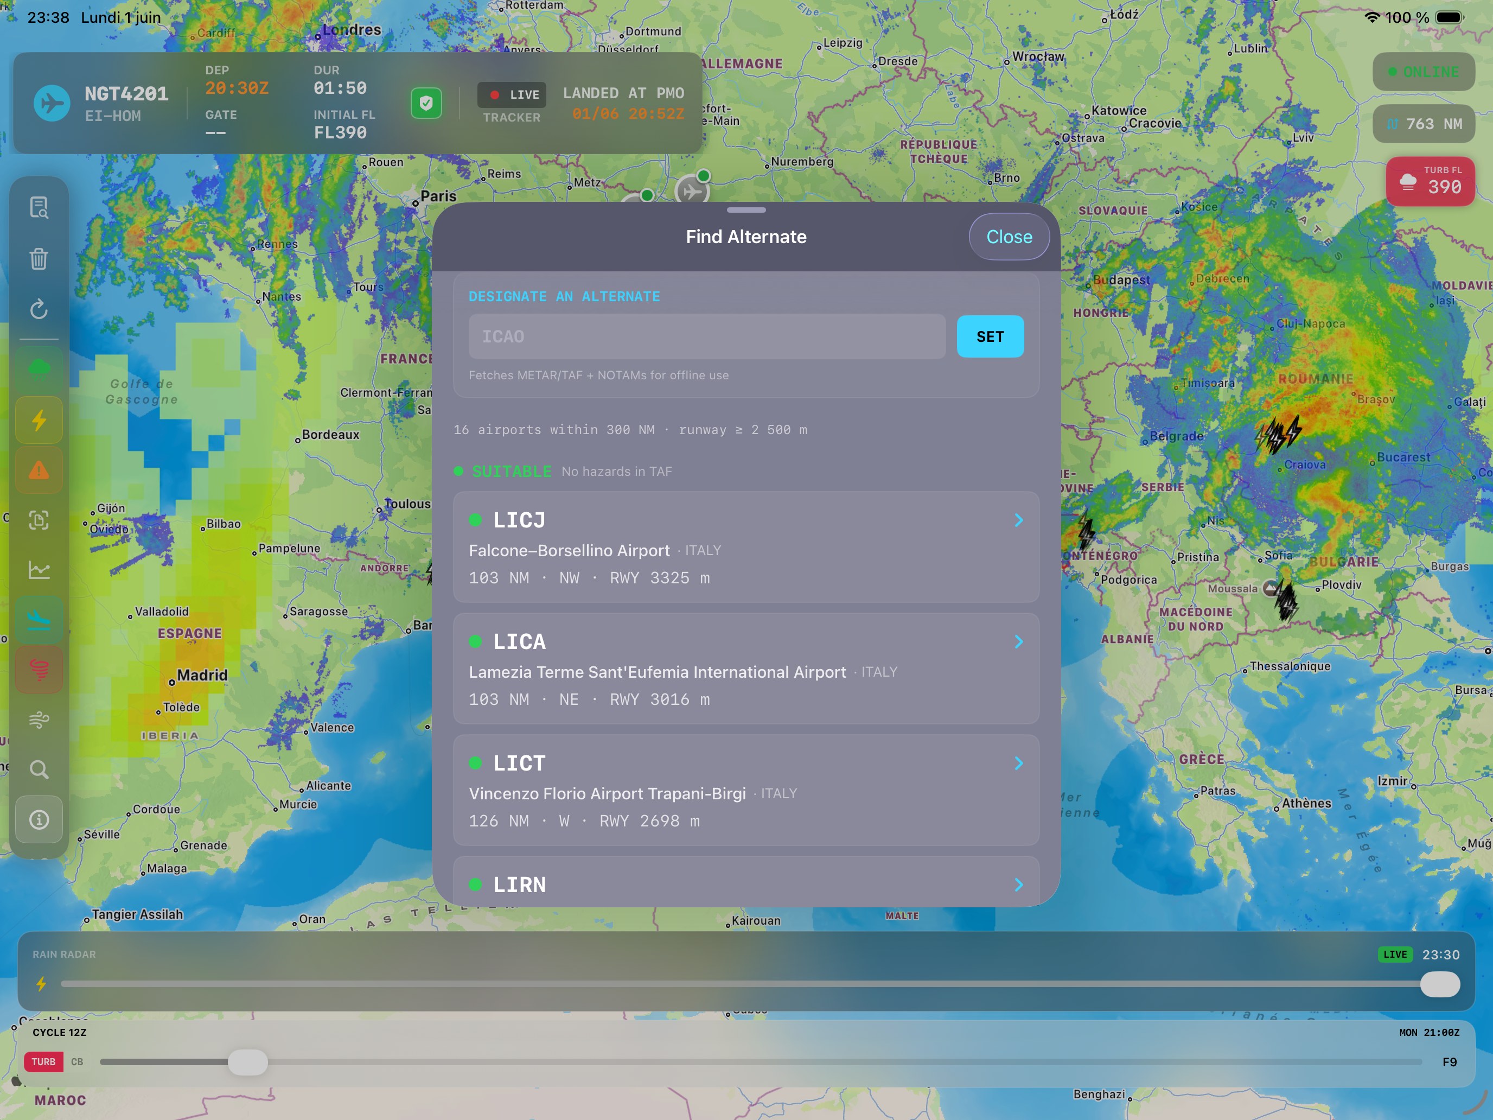
Task: Expand the LICJ Falcone–Borsellino row chevron
Action: [1018, 520]
